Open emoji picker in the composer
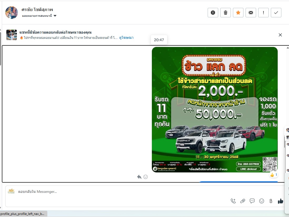This screenshot has width=289, height=217. pos(262,201)
